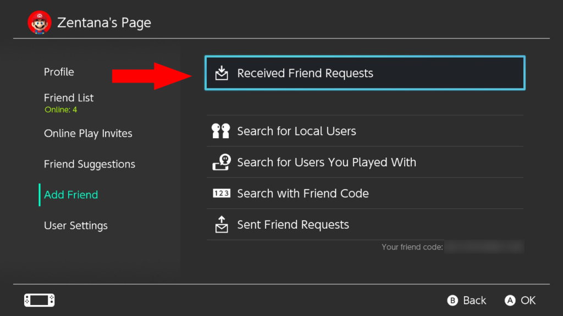The image size is (563, 316).
Task: Click the OK label
Action: pyautogui.click(x=528, y=300)
